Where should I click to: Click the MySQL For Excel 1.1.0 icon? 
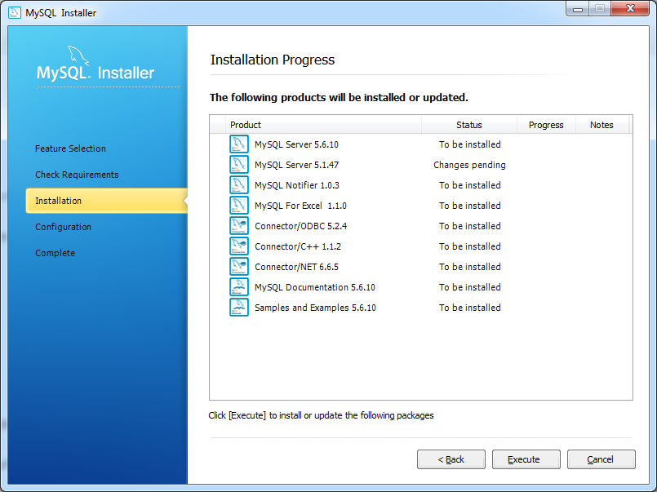(x=239, y=206)
